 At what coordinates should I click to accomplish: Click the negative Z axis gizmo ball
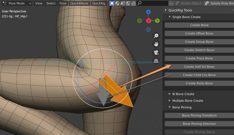[x=148, y=29]
